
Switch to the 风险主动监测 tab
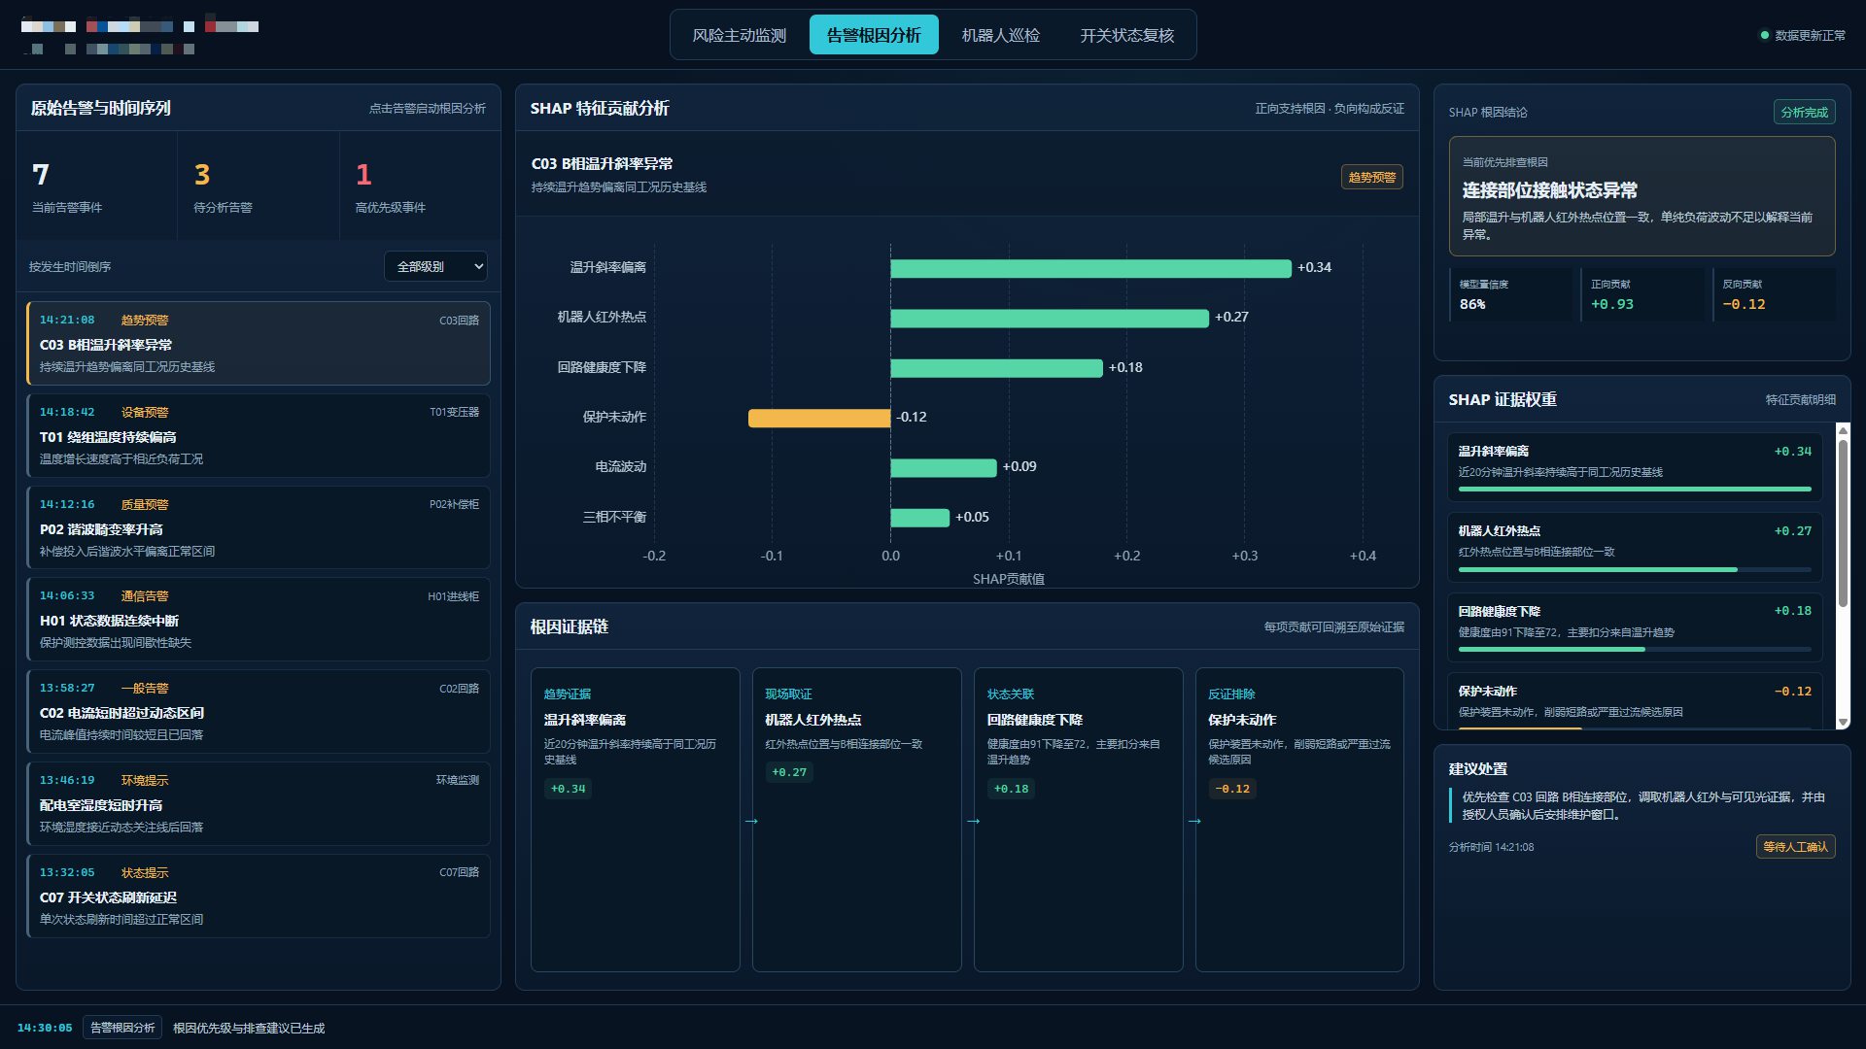click(x=739, y=35)
